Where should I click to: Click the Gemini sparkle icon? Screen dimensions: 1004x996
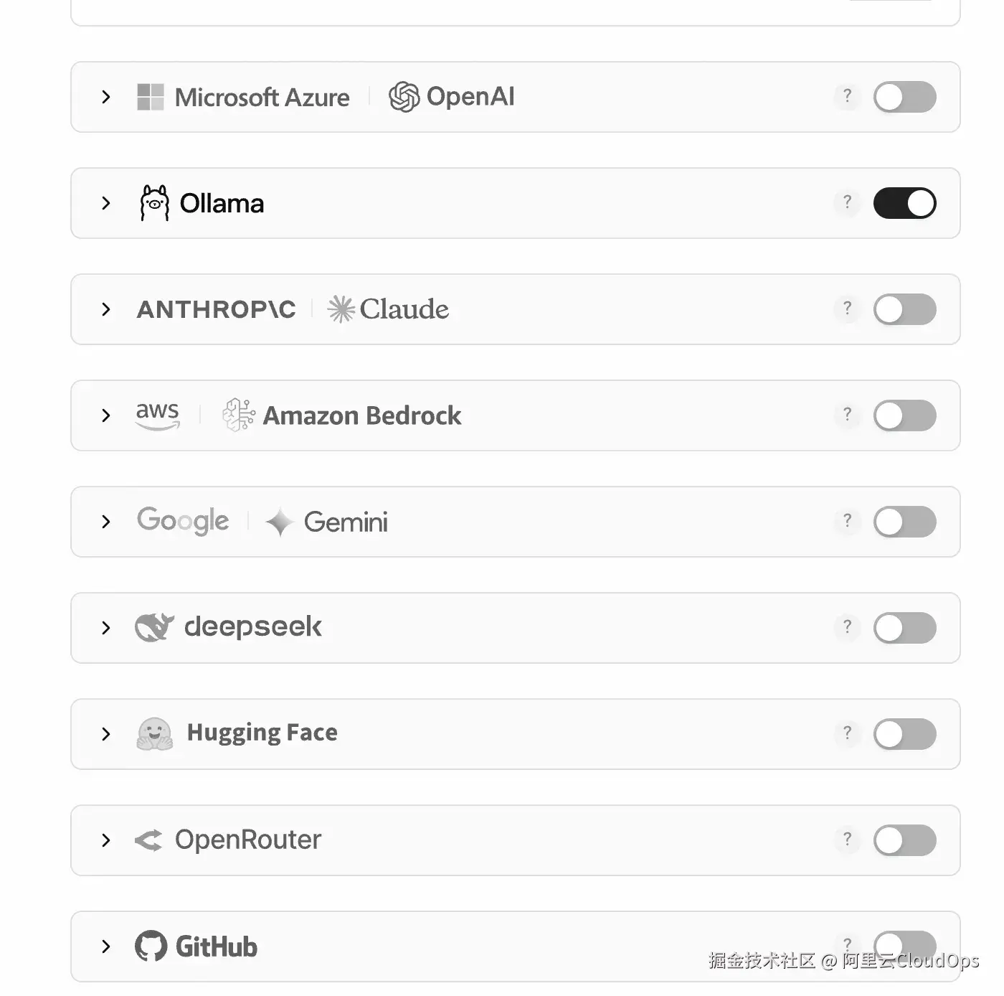pos(279,522)
